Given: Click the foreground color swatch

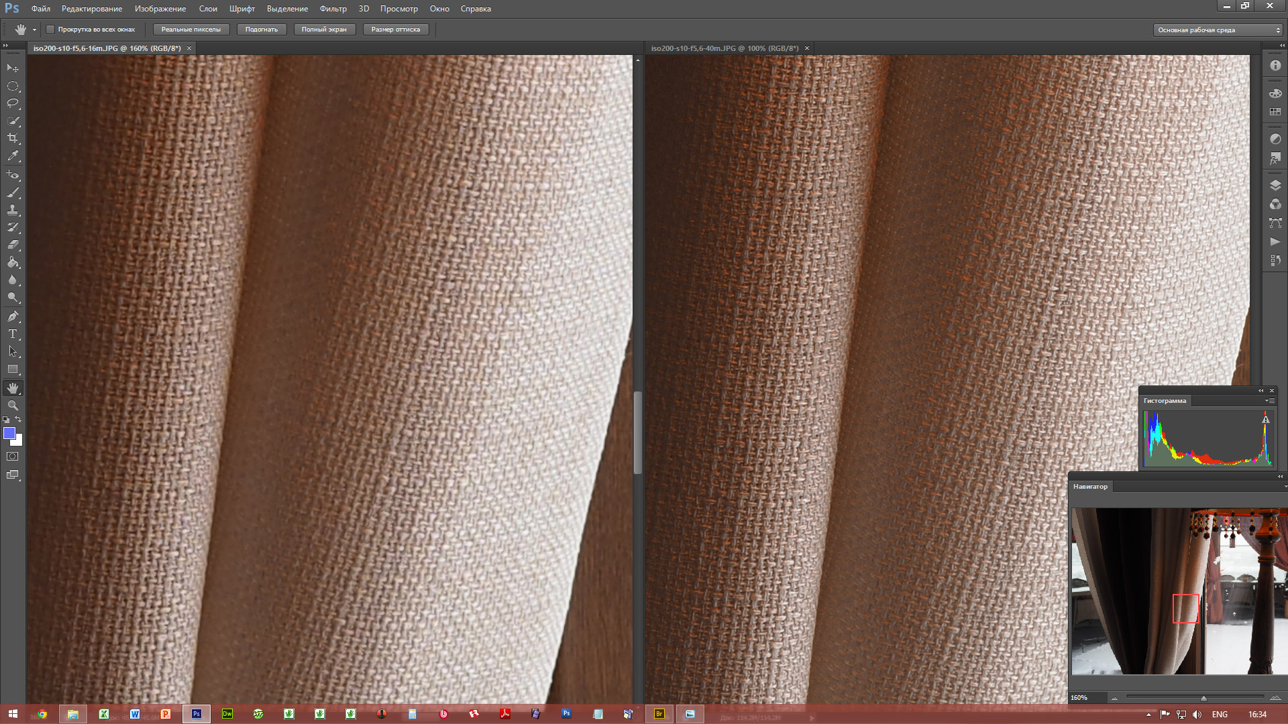Looking at the screenshot, I should click(9, 434).
